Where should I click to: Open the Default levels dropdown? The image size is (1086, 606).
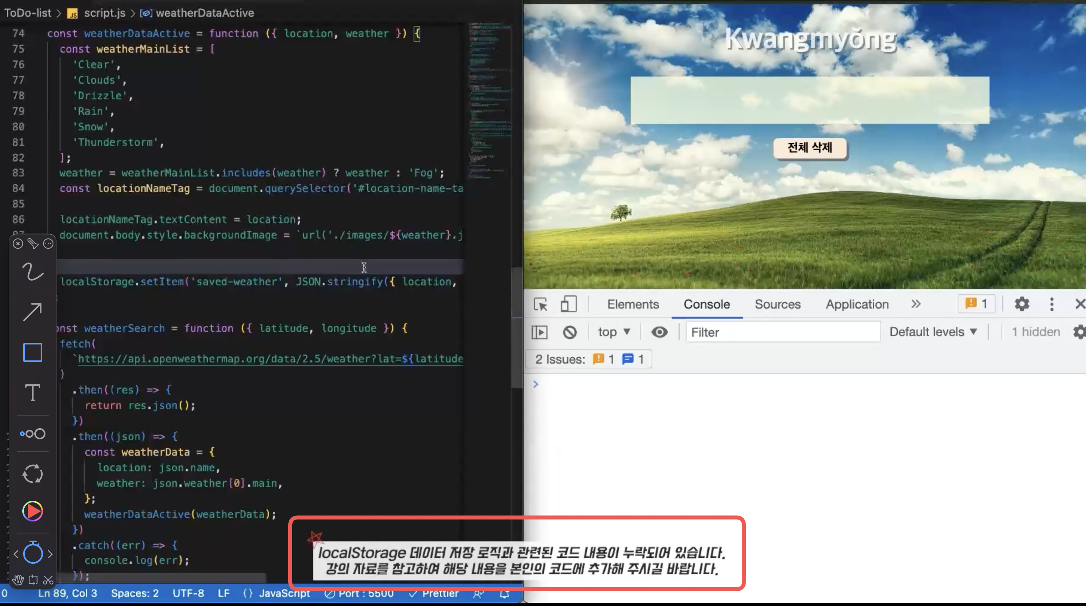tap(933, 332)
